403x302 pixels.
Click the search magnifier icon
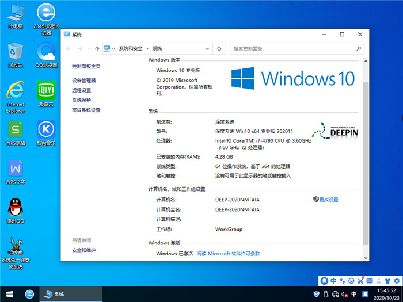(359, 48)
